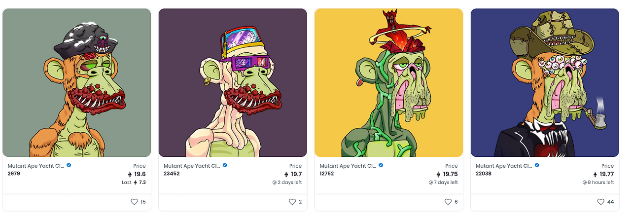Click the Ethereum icon beside price 19.6
This screenshot has width=631, height=222.
point(130,174)
